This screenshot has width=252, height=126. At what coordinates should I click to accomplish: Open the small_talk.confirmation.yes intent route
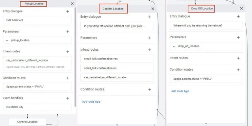click(117, 59)
